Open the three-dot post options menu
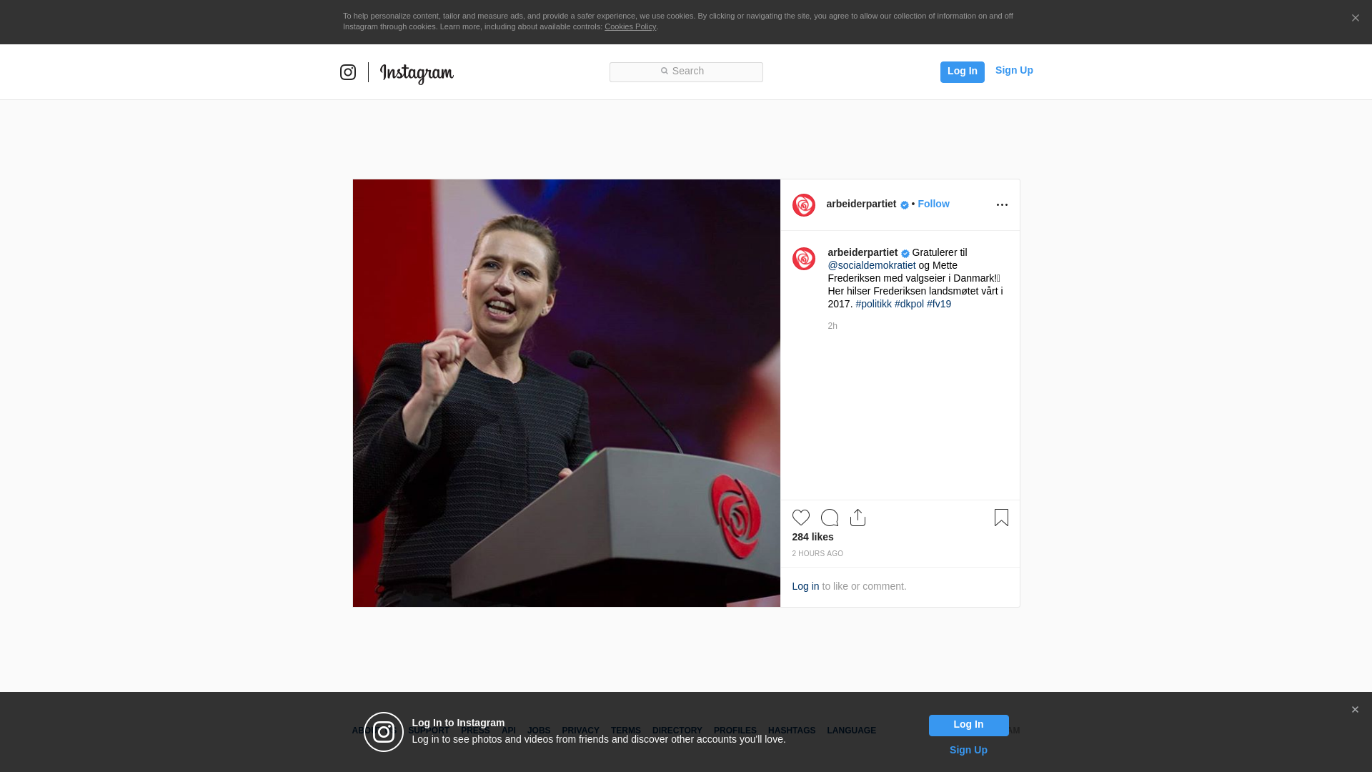 click(x=1002, y=205)
